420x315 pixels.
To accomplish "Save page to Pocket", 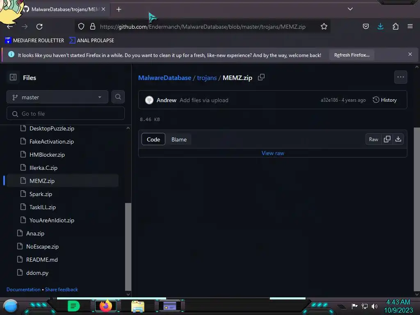I will point(365,26).
